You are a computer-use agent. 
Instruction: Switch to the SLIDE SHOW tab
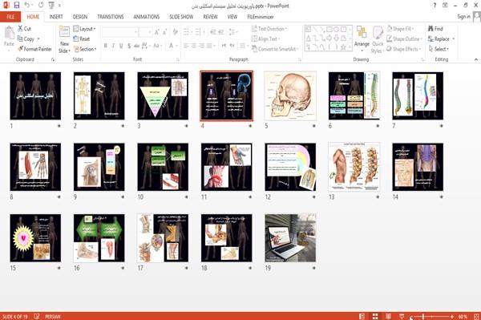[x=181, y=17]
